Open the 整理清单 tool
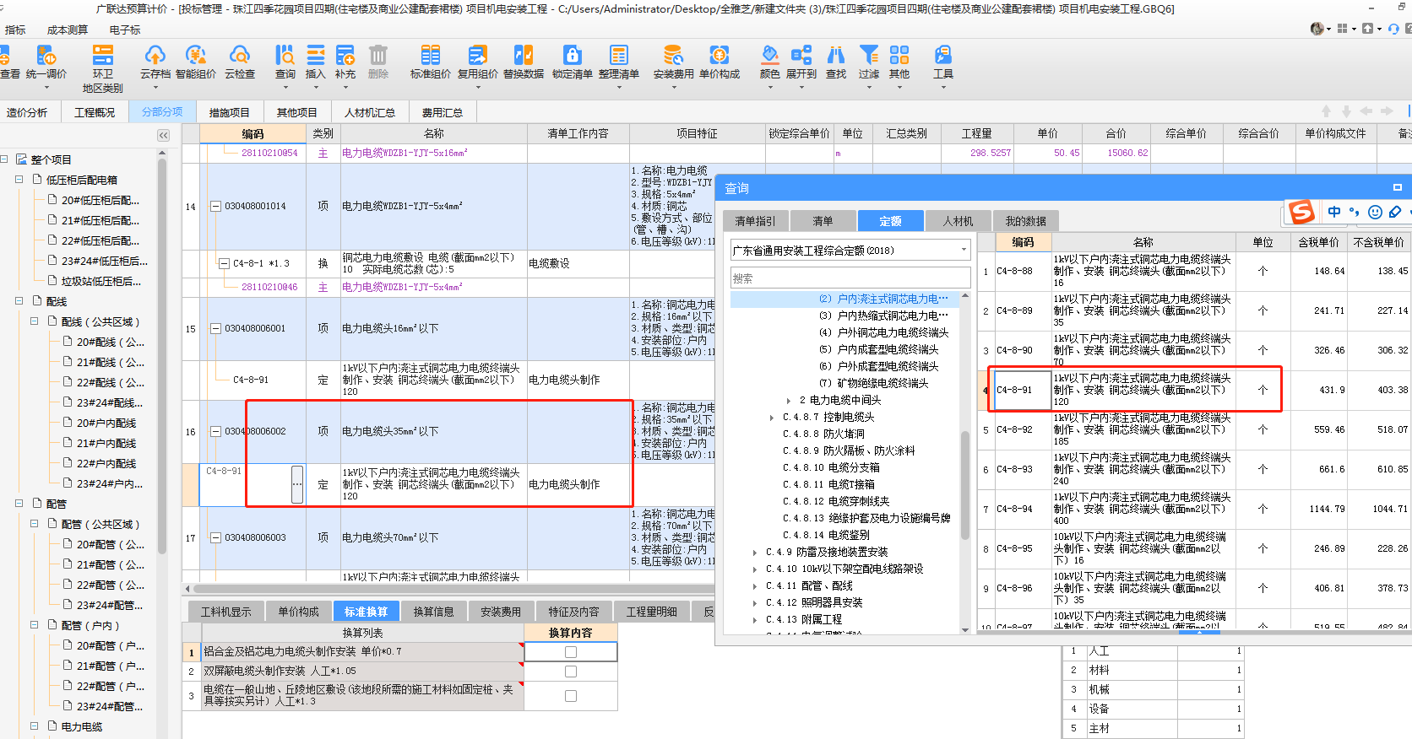Image resolution: width=1412 pixels, height=739 pixels. click(x=618, y=62)
